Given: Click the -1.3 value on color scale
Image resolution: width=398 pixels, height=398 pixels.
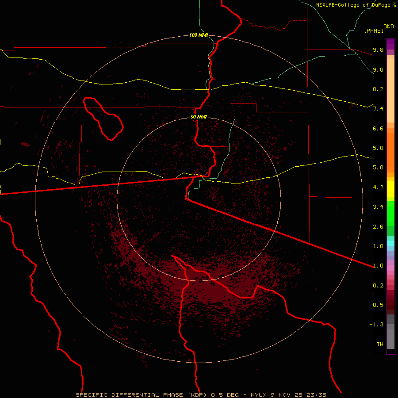Looking at the screenshot, I should 376,325.
